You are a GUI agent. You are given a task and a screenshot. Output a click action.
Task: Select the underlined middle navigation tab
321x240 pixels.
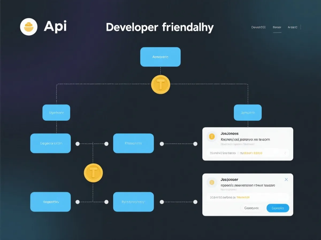pos(277,27)
